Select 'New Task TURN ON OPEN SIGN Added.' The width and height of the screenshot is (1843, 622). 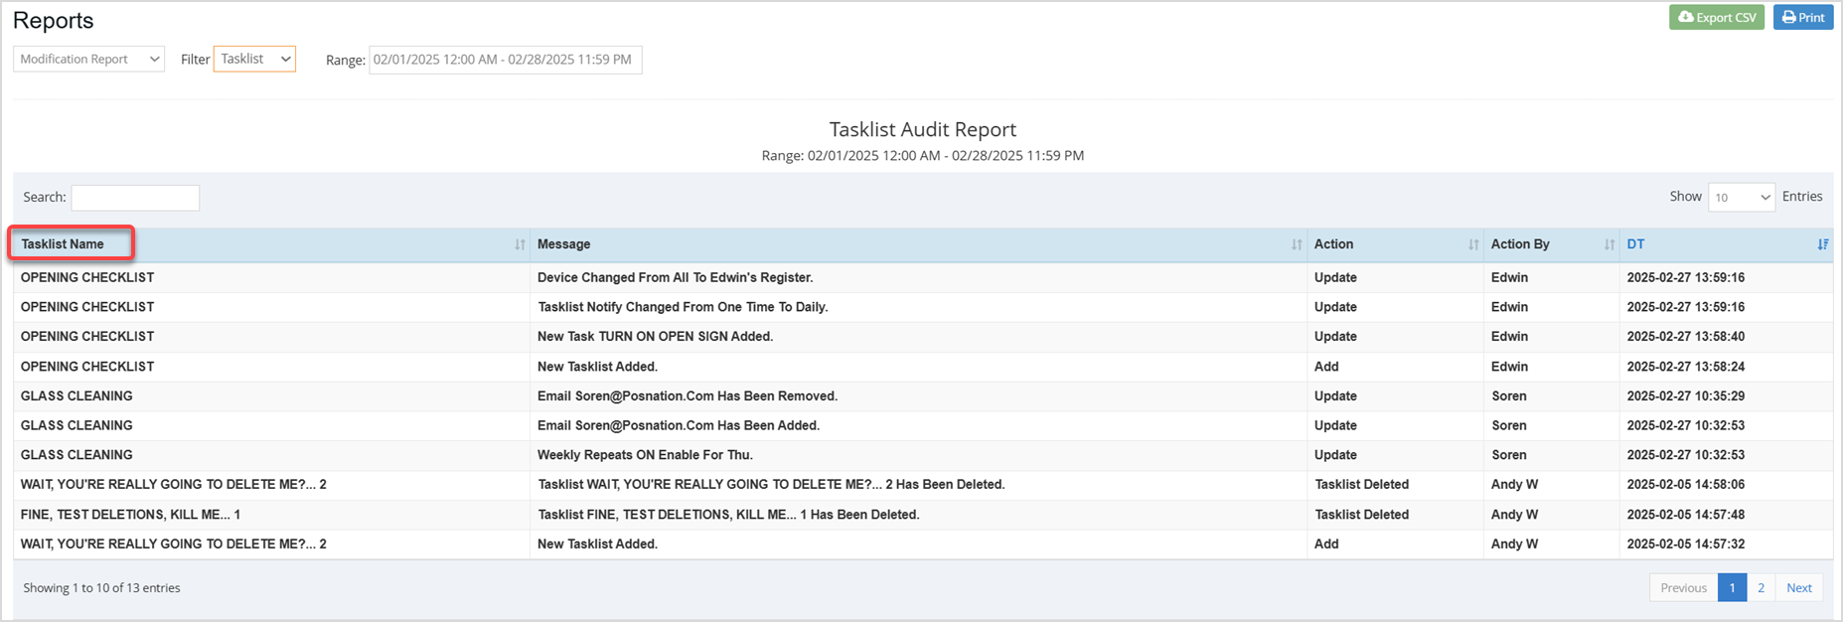[656, 337]
